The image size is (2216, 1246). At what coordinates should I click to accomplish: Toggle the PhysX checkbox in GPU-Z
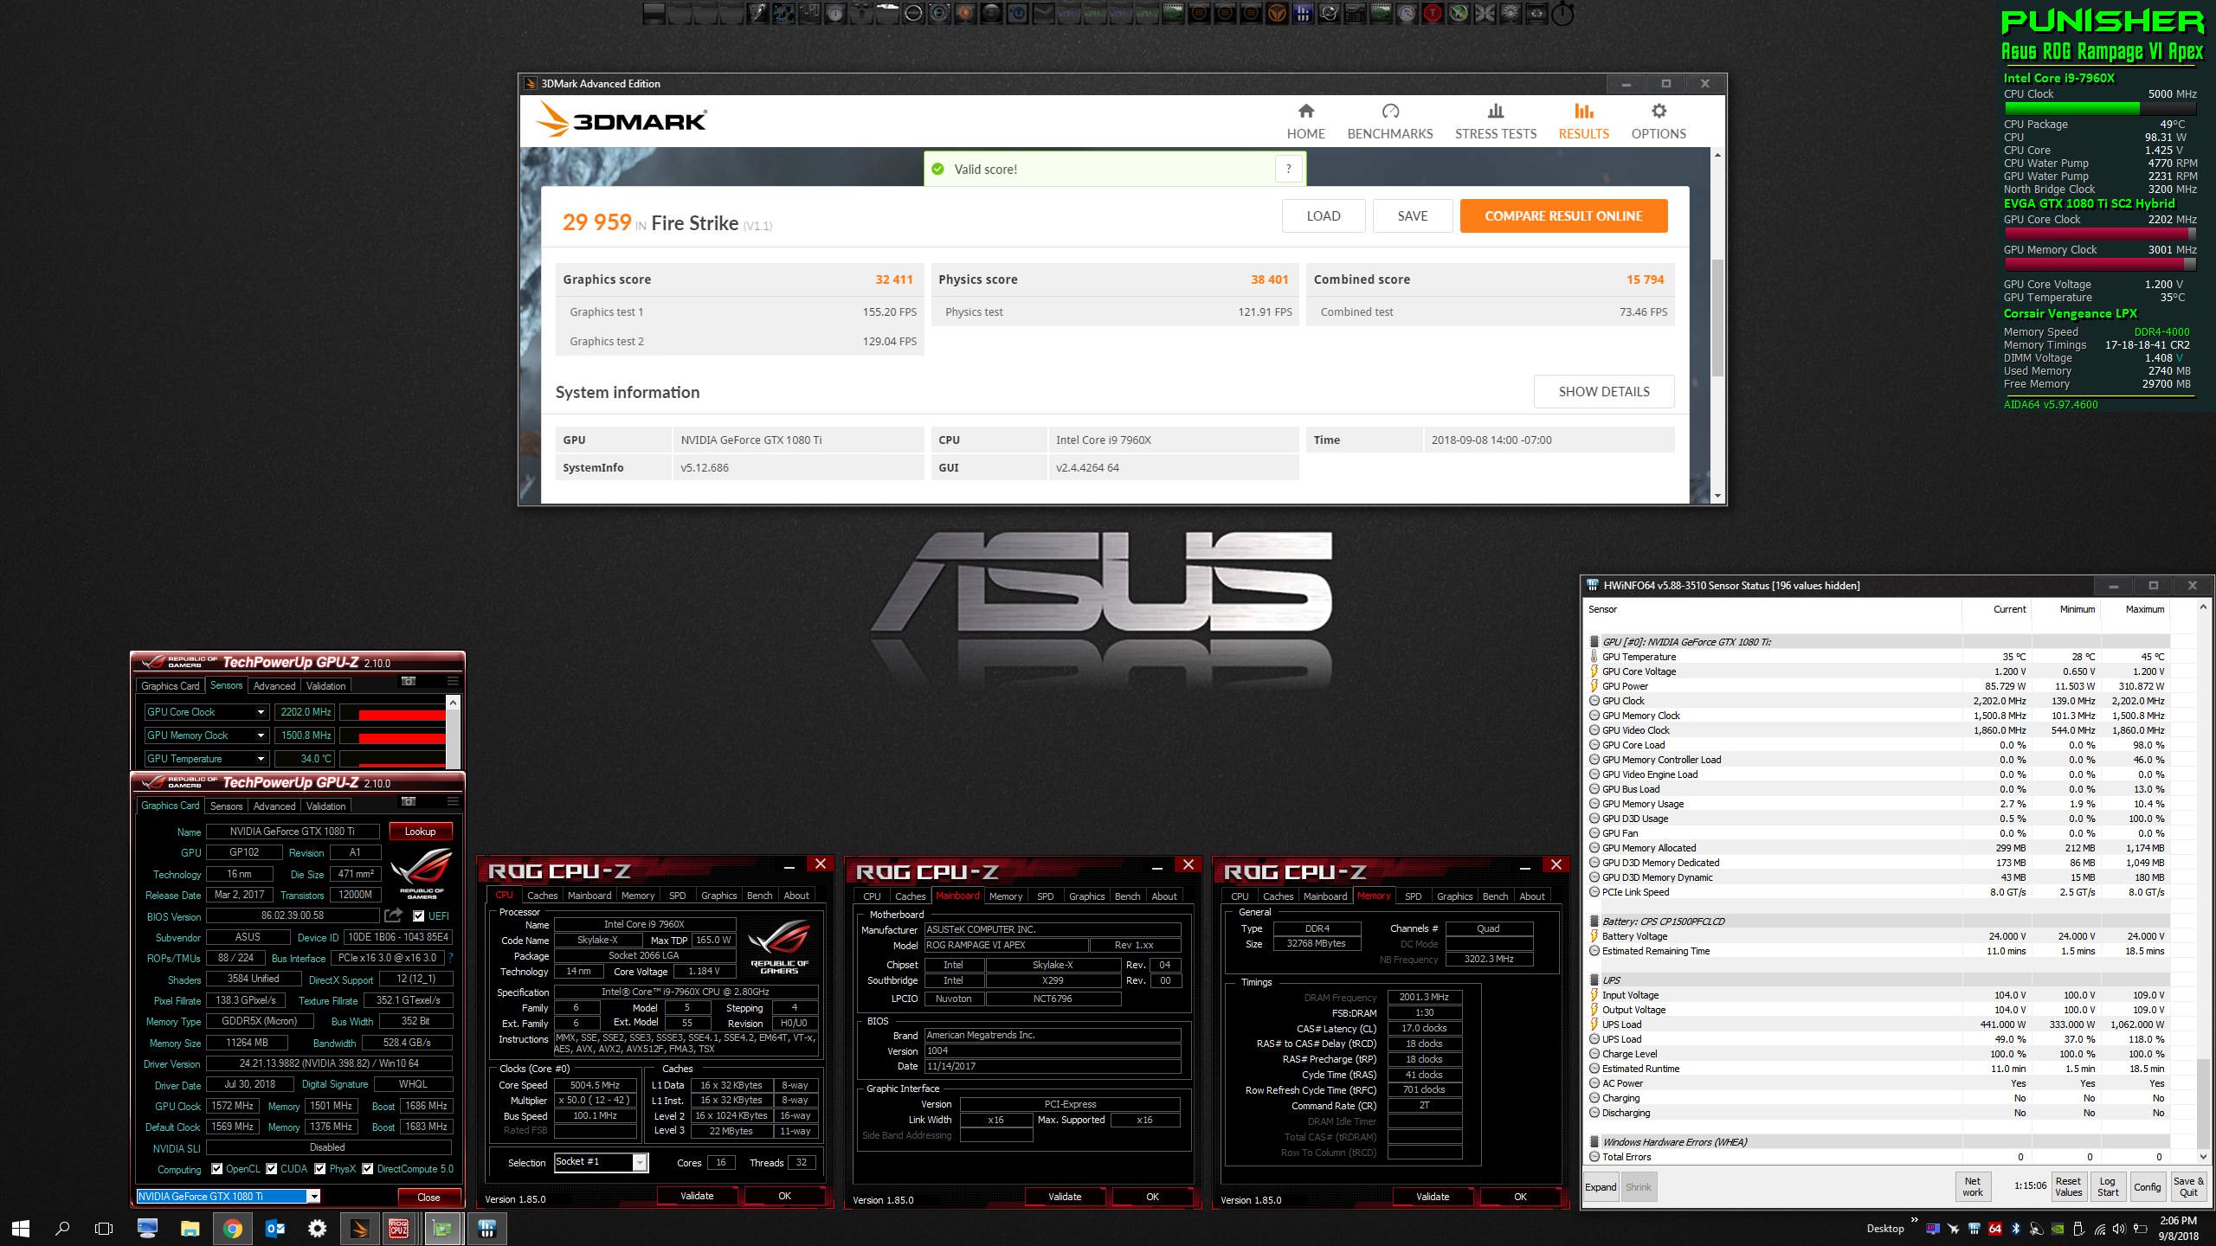(320, 1169)
